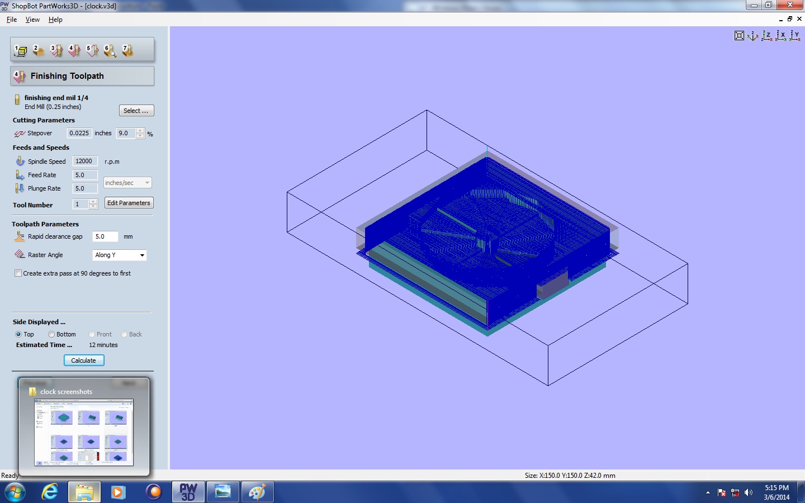Open Windows Explorer in the taskbar
Image resolution: width=805 pixels, height=503 pixels.
(x=84, y=492)
